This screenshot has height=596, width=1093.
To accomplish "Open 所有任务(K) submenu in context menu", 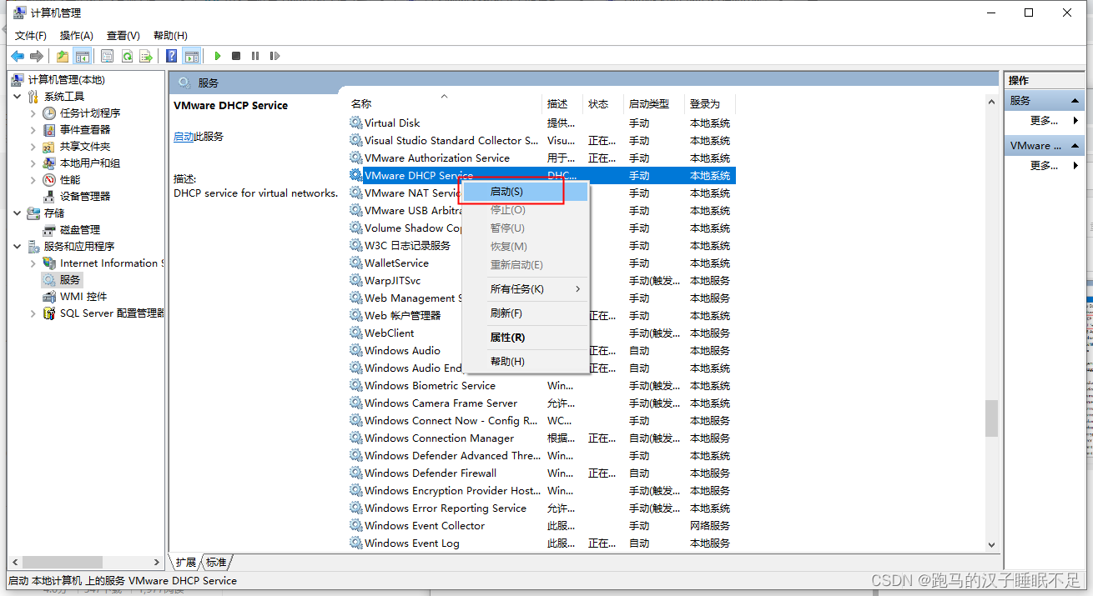I will [526, 289].
